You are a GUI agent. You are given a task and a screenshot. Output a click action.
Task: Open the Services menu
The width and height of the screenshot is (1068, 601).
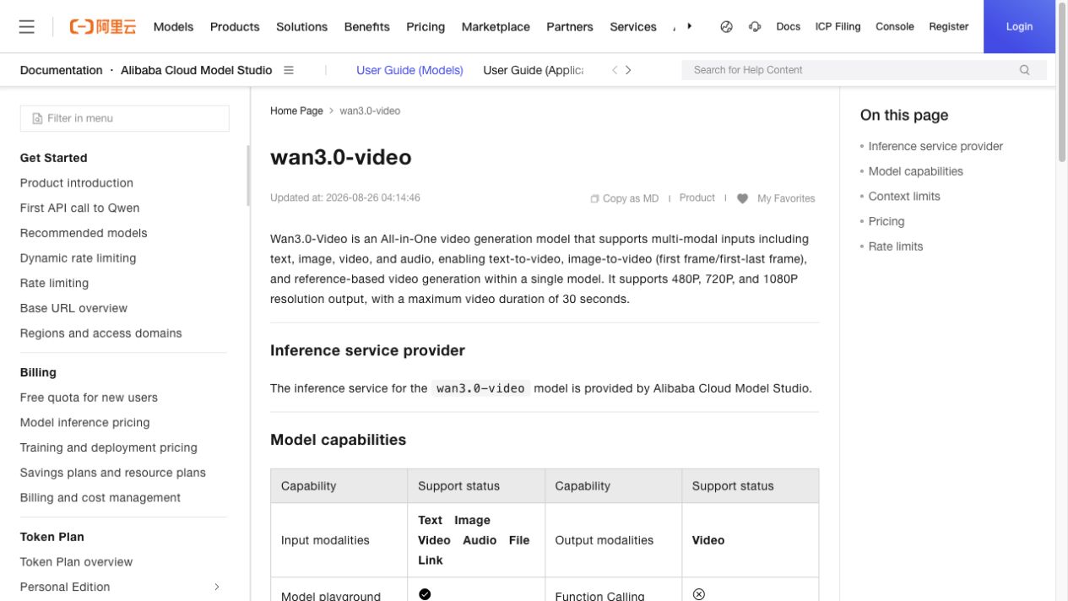pos(633,26)
